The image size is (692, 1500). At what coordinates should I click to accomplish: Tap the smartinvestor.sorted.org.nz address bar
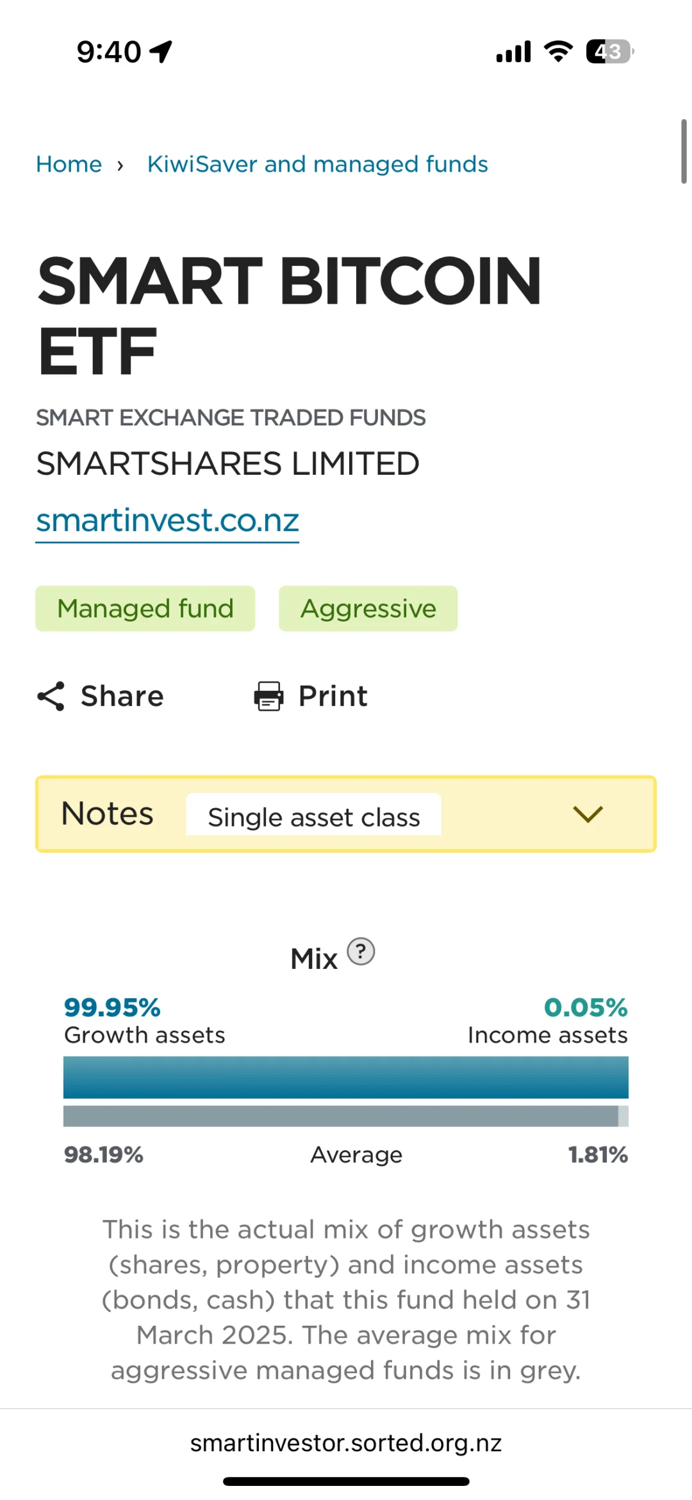click(x=346, y=1443)
